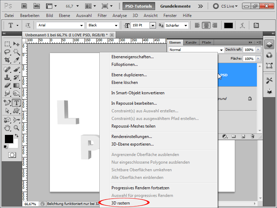Image resolution: width=277 pixels, height=208 pixels.
Task: Choose Ebeneneigenschaften... entry
Action: (133, 57)
